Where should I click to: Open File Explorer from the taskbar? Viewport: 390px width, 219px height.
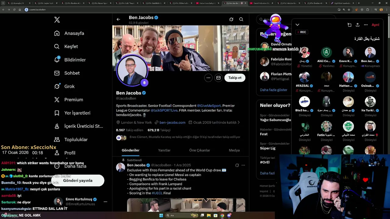(x=209, y=215)
